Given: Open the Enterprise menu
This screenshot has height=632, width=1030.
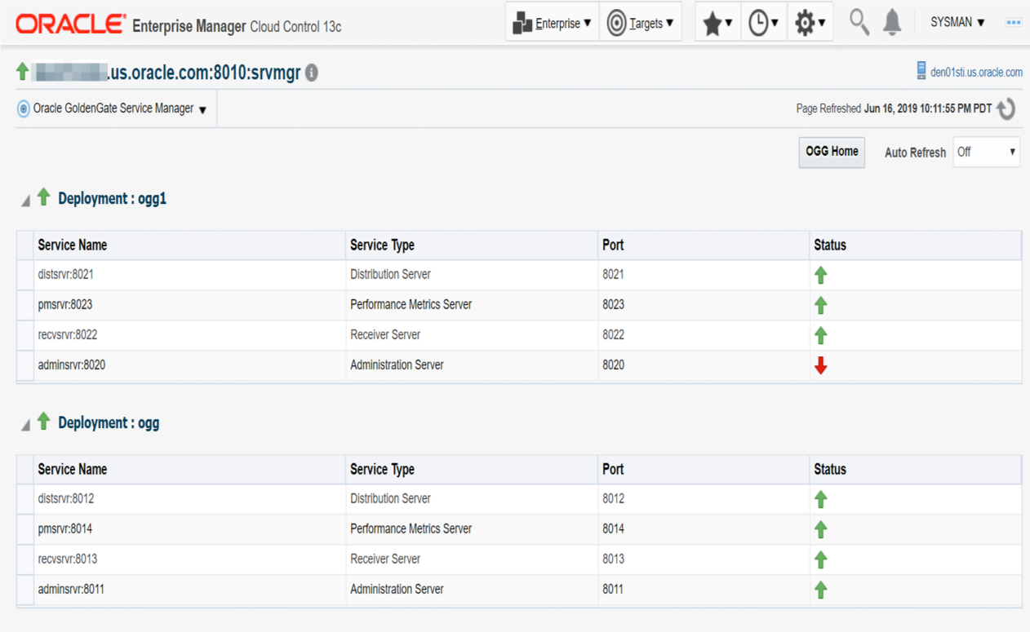Looking at the screenshot, I should click(552, 24).
